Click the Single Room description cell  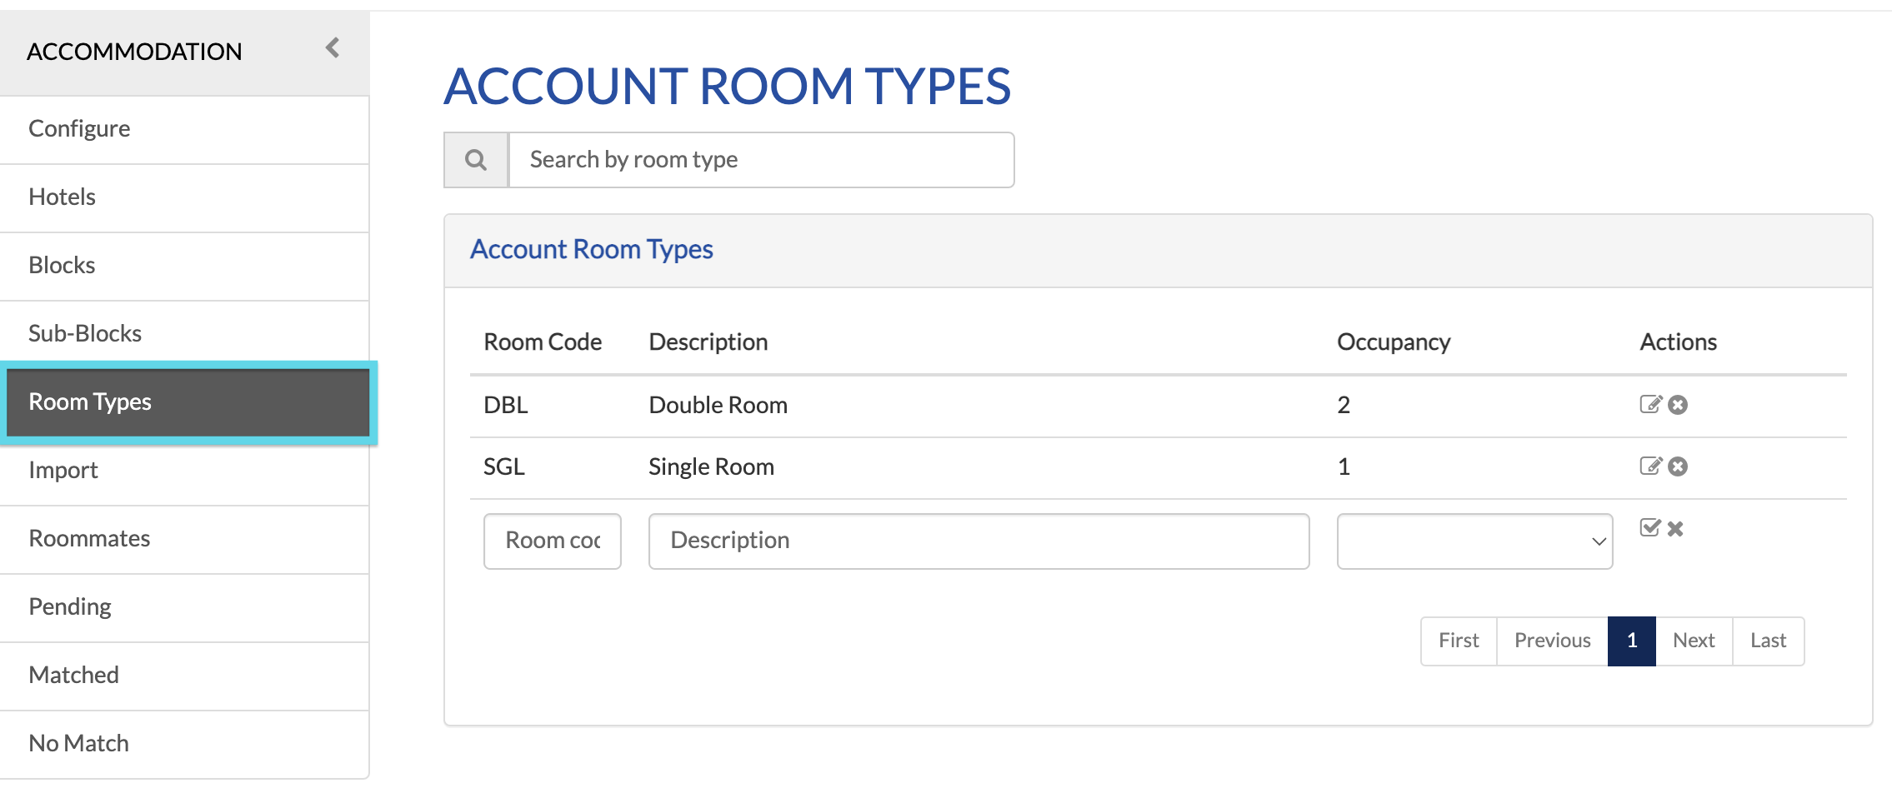[x=711, y=467]
